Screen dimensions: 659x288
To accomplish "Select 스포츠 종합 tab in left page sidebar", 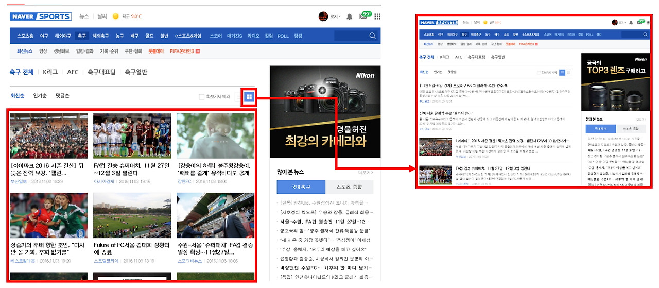I will coord(349,187).
